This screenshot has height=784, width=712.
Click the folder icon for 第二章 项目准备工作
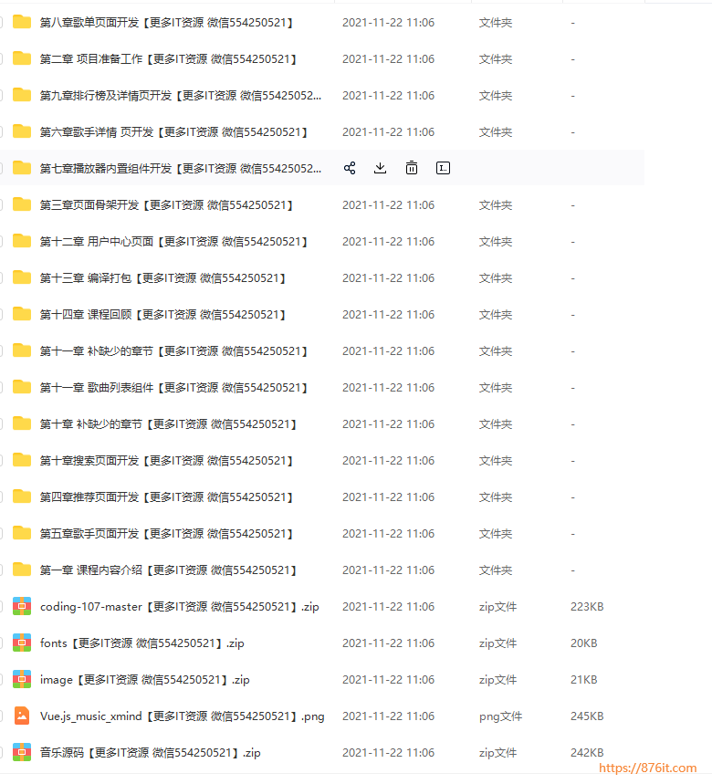(22, 58)
